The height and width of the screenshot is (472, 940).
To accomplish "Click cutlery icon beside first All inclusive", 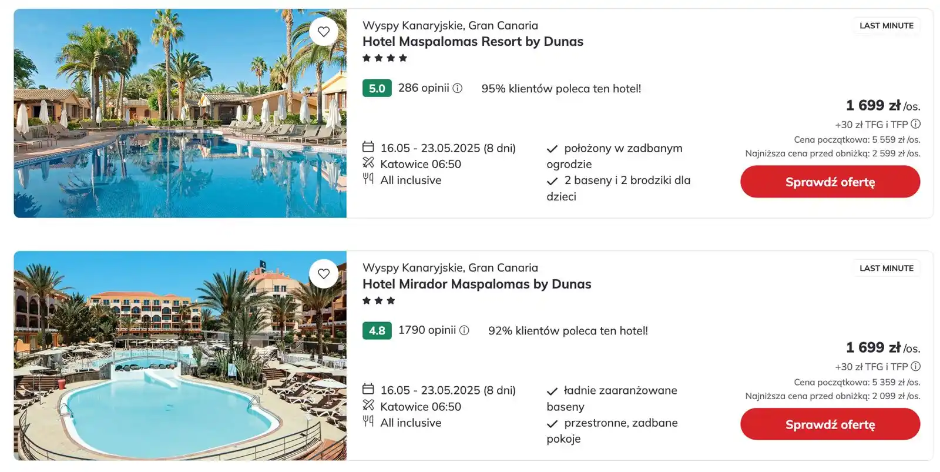I will coord(368,179).
